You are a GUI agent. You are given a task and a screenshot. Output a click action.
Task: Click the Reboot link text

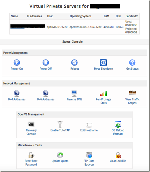point(75,69)
